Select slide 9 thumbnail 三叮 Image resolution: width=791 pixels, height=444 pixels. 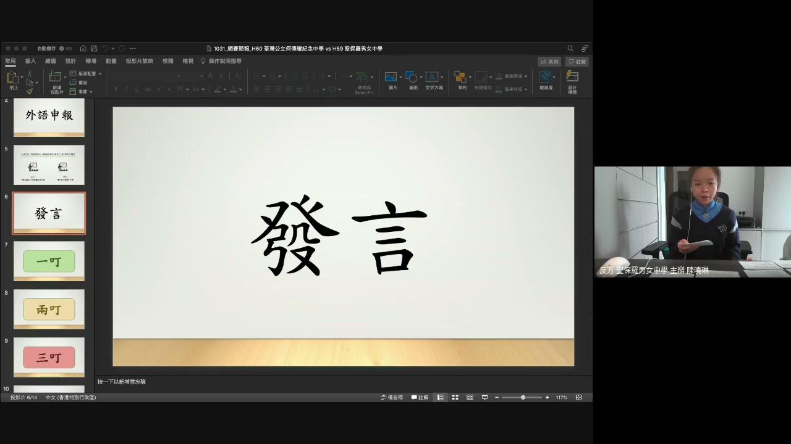(49, 357)
